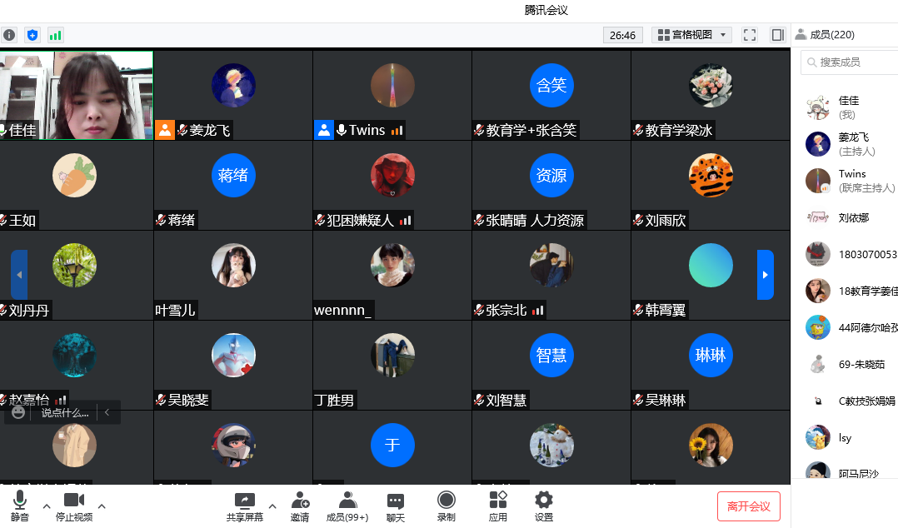Select 佳佳 (我) in member list
This screenshot has height=528, width=898.
point(850,107)
